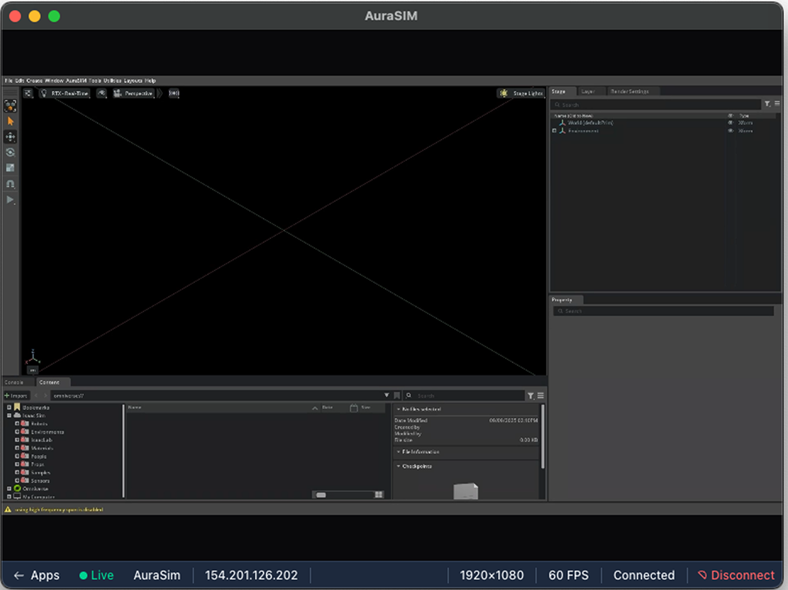Activate the Move gizmo tool
The image size is (788, 590).
[x=10, y=136]
